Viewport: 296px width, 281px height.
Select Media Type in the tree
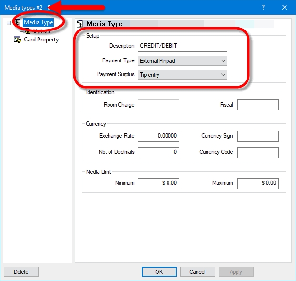[38, 22]
